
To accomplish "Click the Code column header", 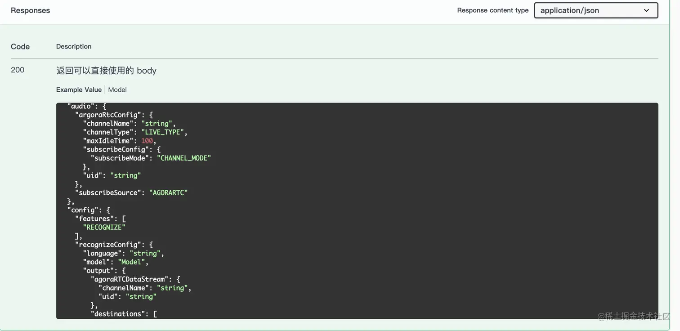I will tap(20, 46).
